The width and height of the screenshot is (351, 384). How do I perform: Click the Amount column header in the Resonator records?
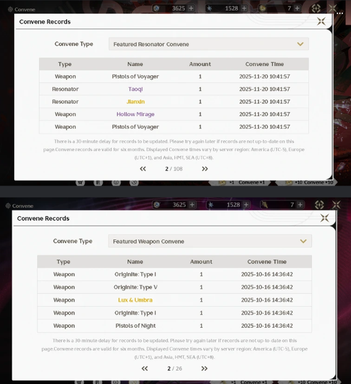point(200,64)
